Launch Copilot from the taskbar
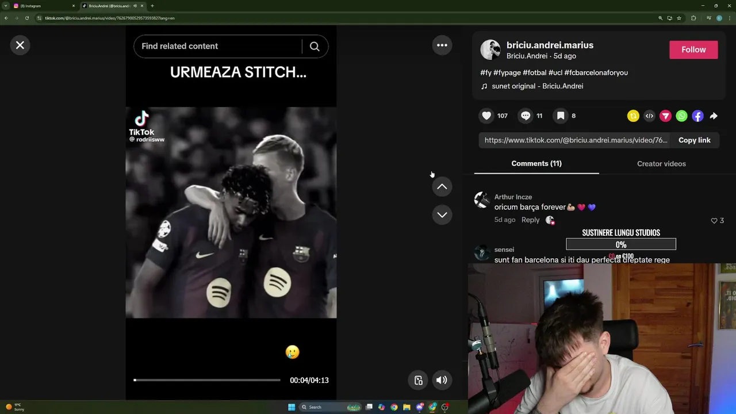 pos(381,407)
